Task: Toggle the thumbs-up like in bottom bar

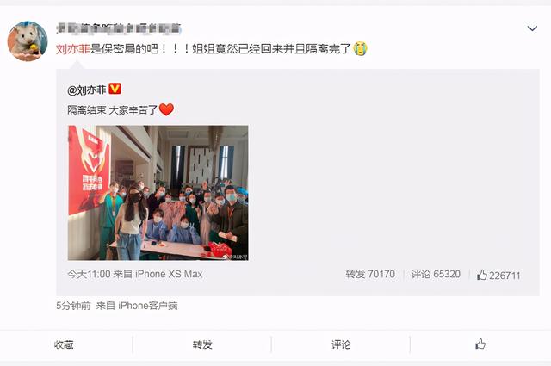Action: click(480, 344)
